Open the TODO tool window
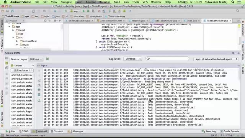245x138 pixels. [24, 131]
